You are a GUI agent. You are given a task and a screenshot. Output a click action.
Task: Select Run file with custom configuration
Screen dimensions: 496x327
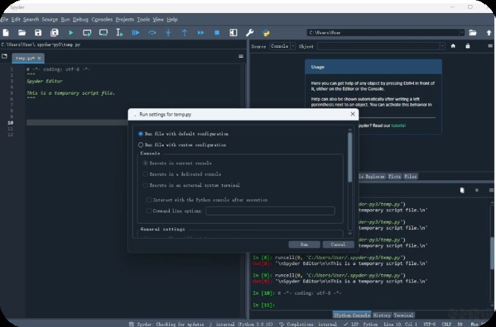click(141, 145)
